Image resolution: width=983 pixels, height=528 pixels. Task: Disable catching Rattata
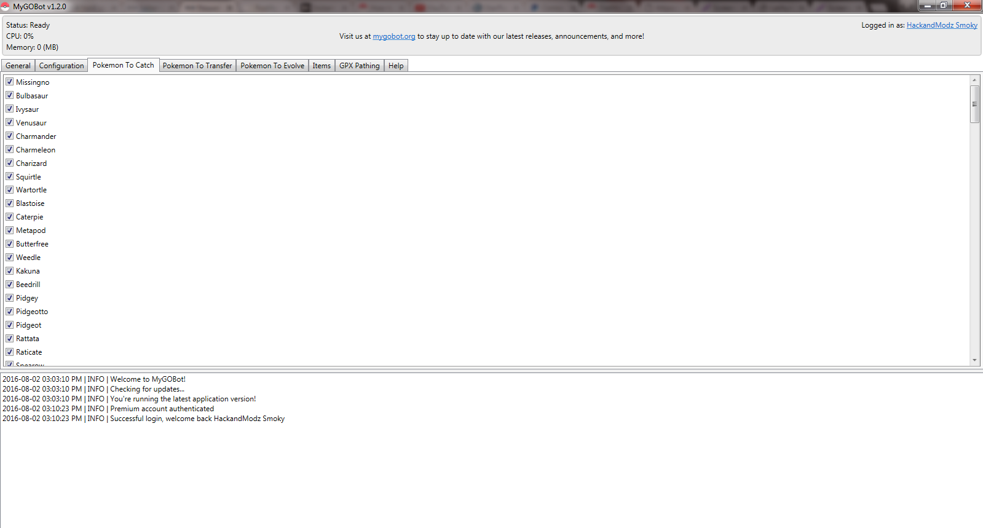tap(9, 339)
